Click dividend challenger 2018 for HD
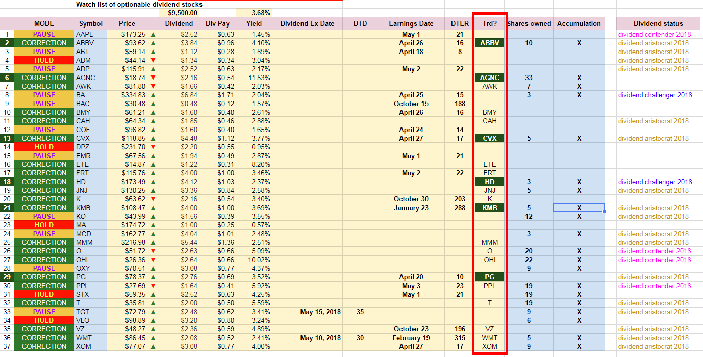 [655, 182]
